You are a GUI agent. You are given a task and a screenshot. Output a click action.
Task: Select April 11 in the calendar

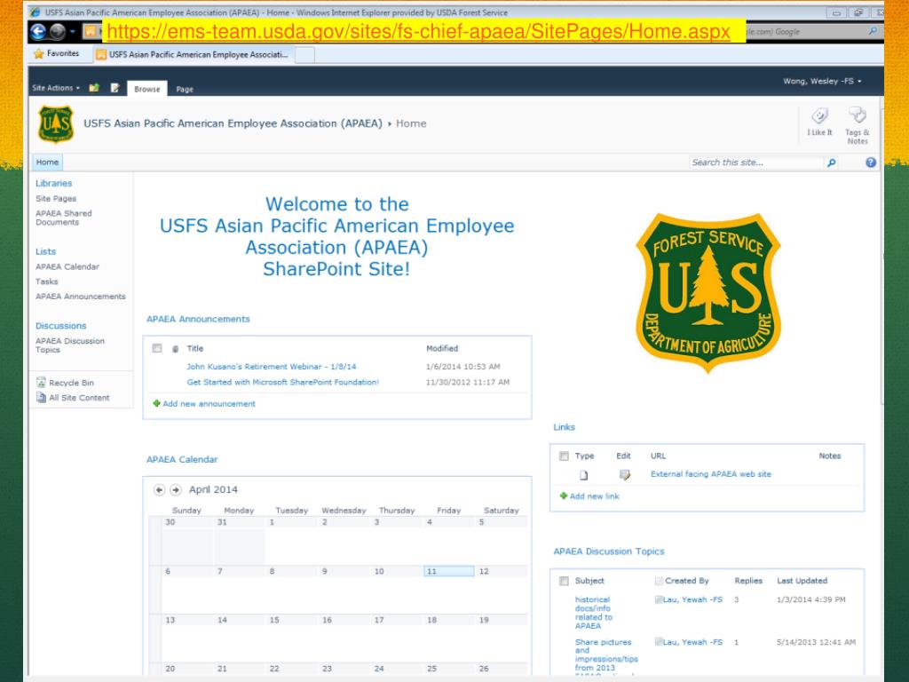point(448,571)
